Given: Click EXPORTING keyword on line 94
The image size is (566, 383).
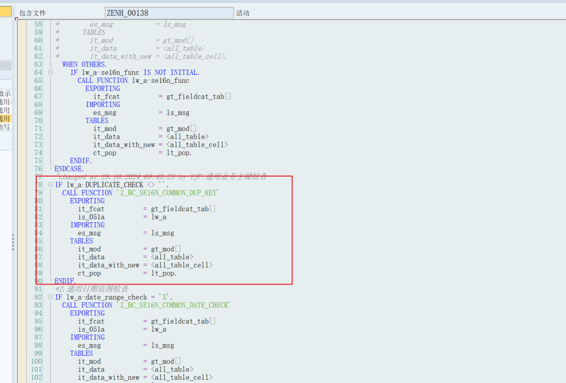Looking at the screenshot, I should (x=88, y=313).
